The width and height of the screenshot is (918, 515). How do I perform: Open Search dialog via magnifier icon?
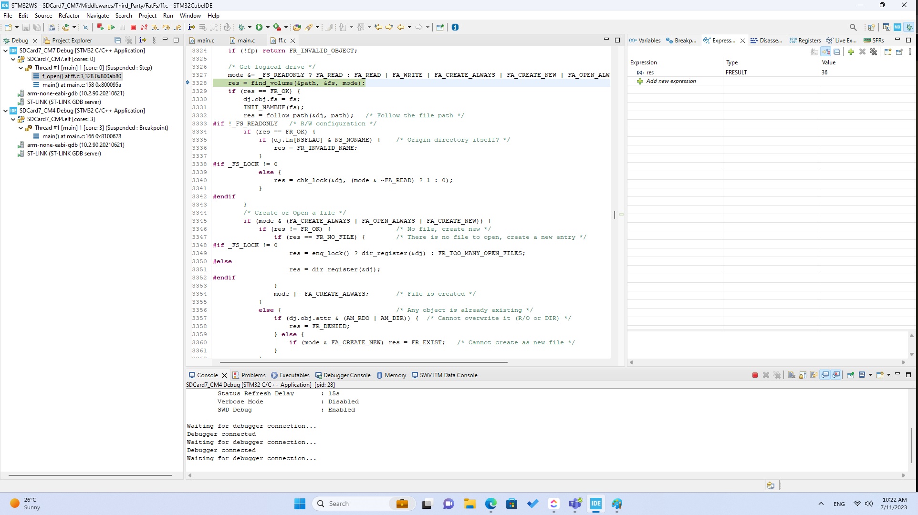coord(853,27)
